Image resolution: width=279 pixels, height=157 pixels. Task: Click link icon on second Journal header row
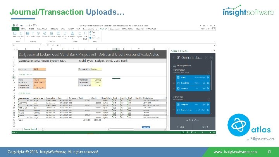tap(204, 83)
